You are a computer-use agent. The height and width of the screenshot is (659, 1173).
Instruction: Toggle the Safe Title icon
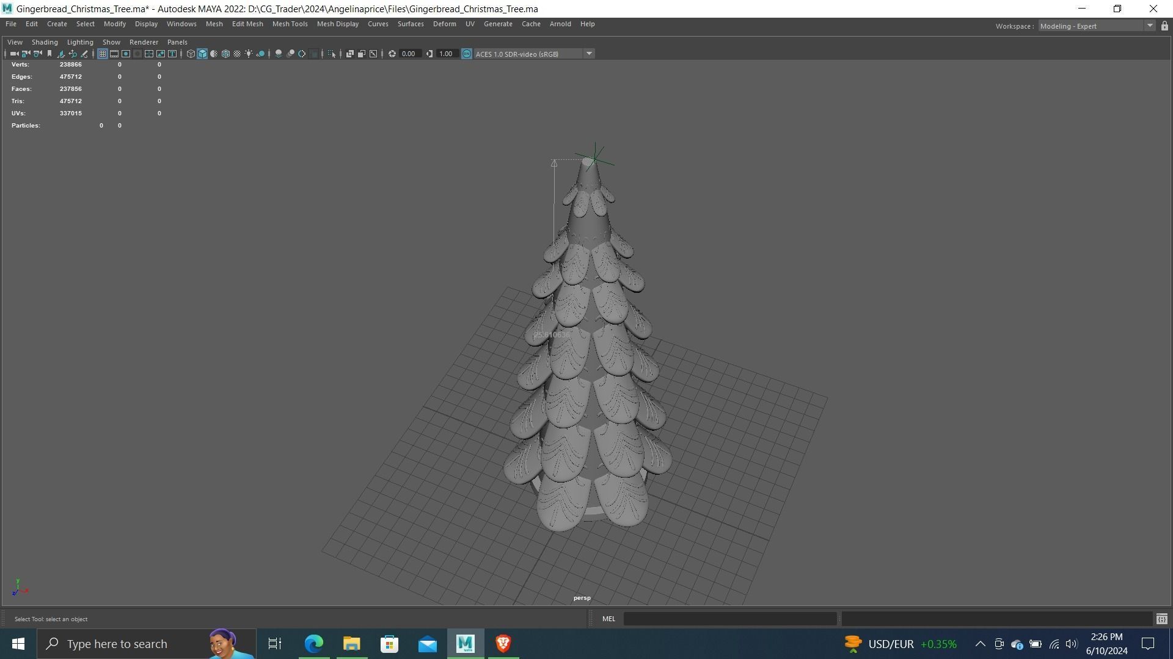pos(172,54)
